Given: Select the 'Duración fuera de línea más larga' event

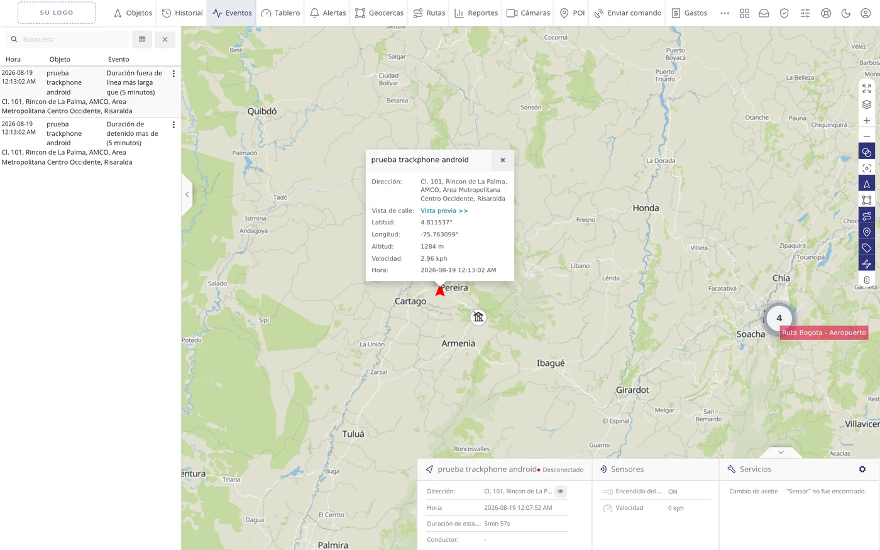Looking at the screenshot, I should pos(91,92).
